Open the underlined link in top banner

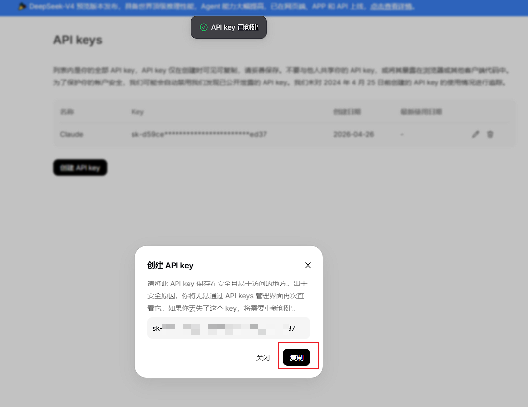[392, 7]
